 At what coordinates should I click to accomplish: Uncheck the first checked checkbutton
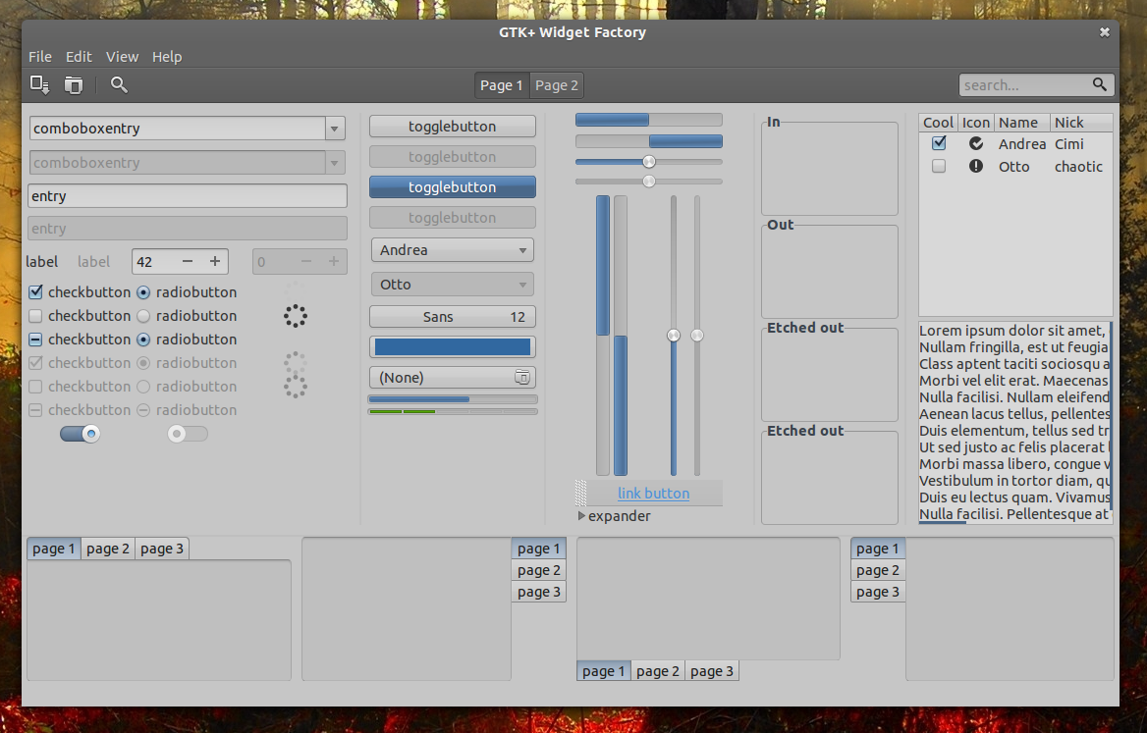click(36, 291)
